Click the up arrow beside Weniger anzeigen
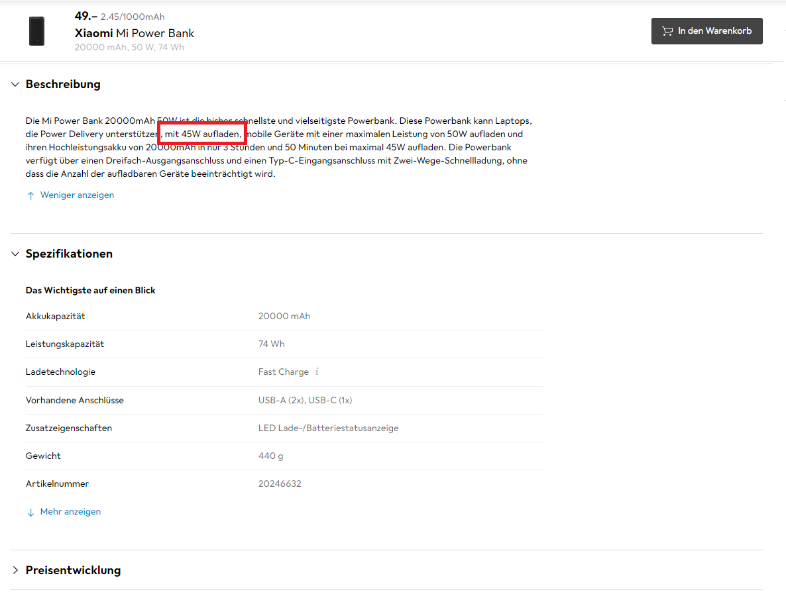The image size is (786, 598). tap(30, 196)
